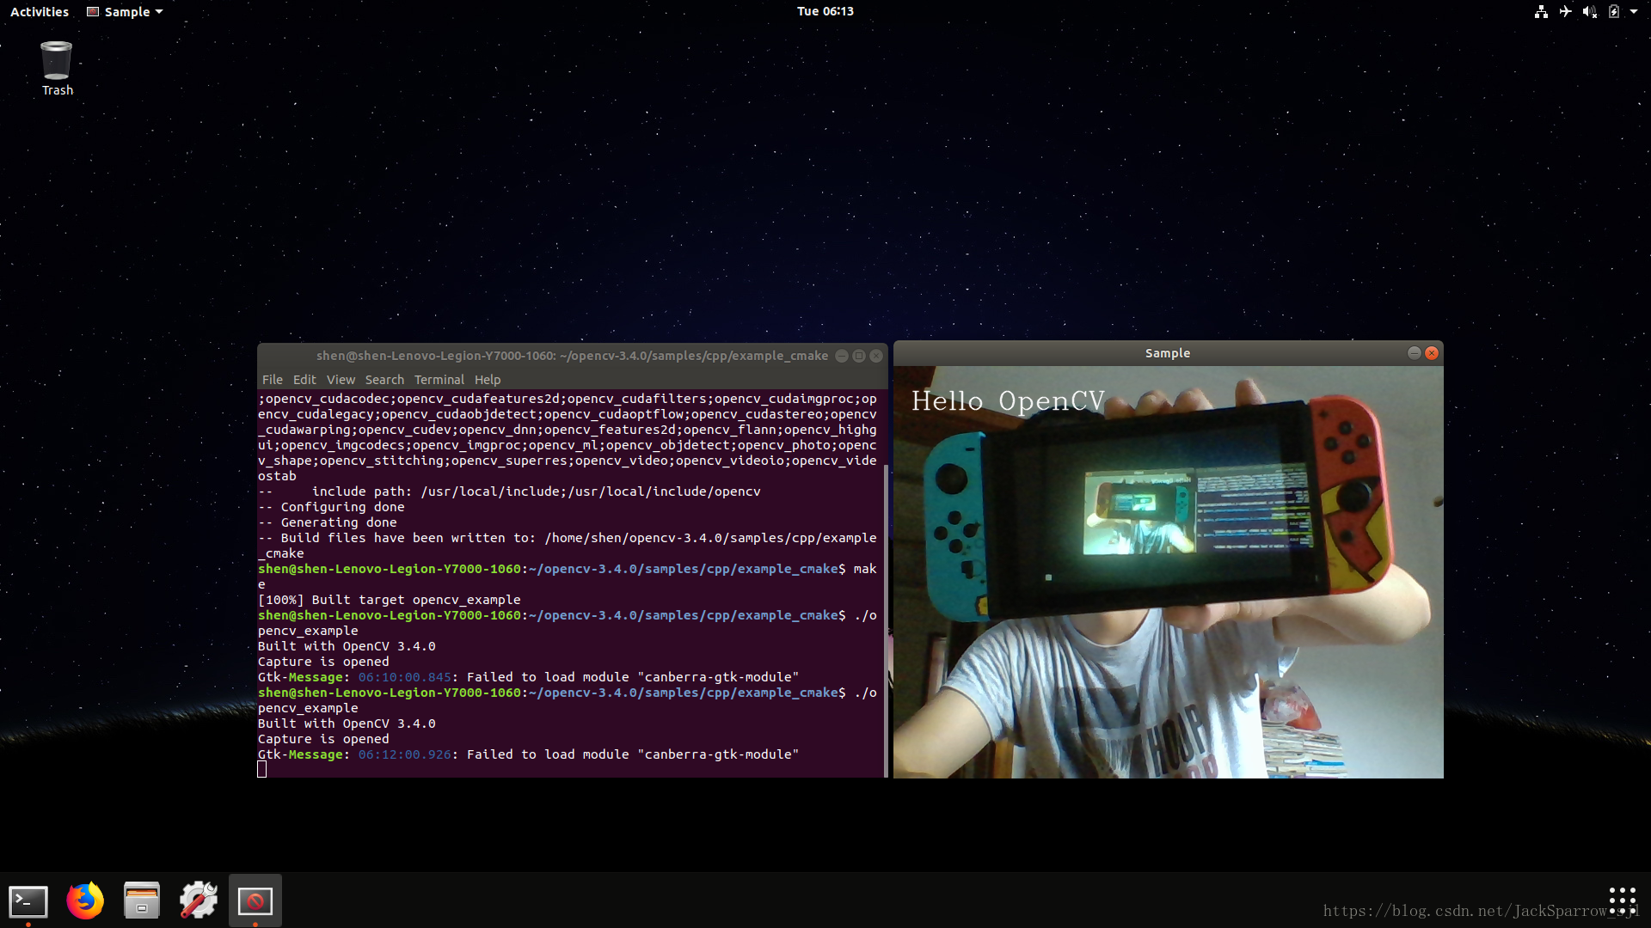Open the Activities overview
1651x928 pixels.
click(40, 12)
